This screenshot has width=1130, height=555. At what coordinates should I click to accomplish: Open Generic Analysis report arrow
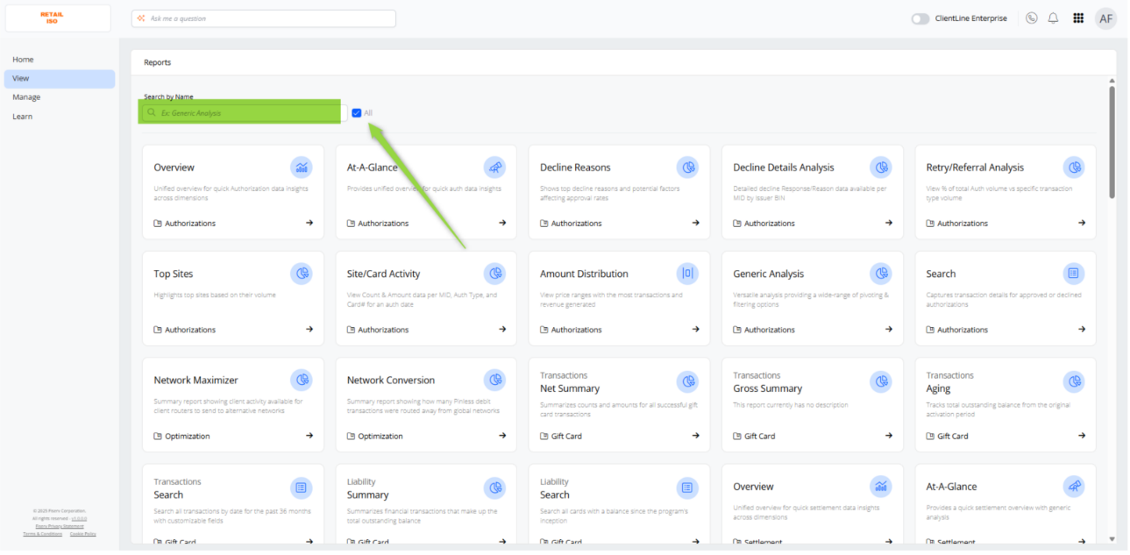pyautogui.click(x=889, y=330)
